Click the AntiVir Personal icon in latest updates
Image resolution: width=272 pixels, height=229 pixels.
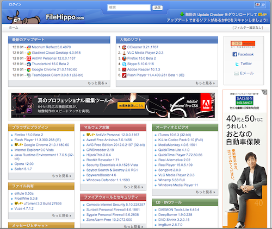(29, 59)
